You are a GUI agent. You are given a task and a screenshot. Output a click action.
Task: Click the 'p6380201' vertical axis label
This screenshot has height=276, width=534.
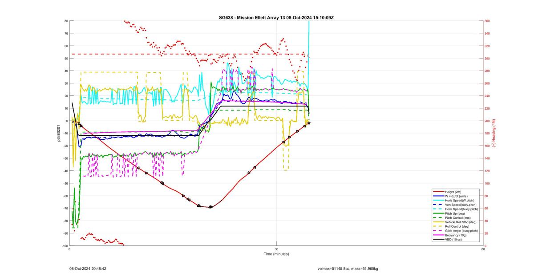(58, 133)
